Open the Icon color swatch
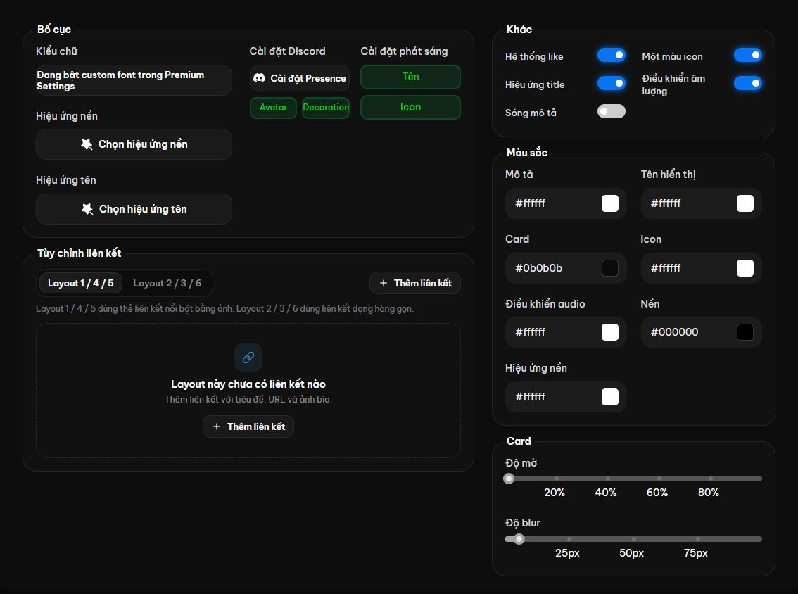Image resolution: width=798 pixels, height=594 pixels. (x=745, y=267)
